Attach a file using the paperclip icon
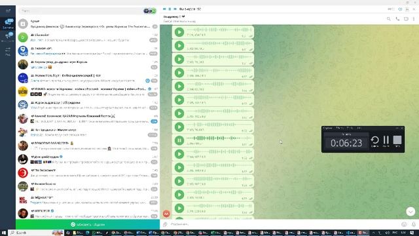Viewport: 419px width, 236px height. click(166, 224)
